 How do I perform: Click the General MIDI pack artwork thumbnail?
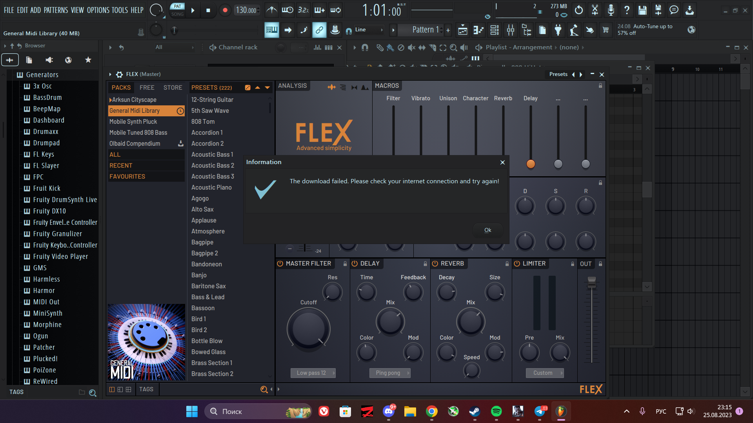[x=146, y=342]
